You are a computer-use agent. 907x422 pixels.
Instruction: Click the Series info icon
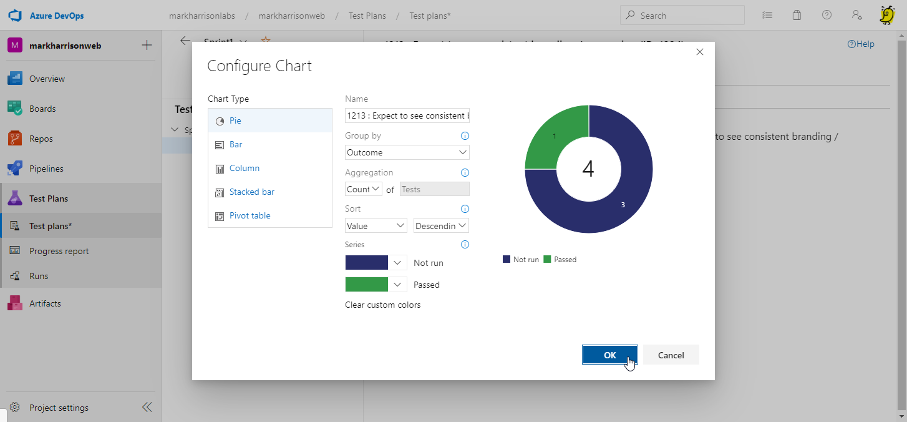pos(464,245)
